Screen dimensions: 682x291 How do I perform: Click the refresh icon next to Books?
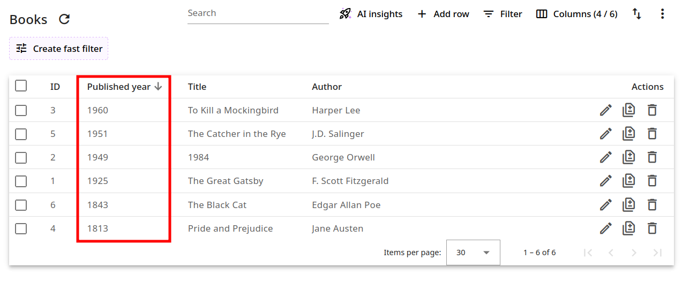tap(64, 20)
